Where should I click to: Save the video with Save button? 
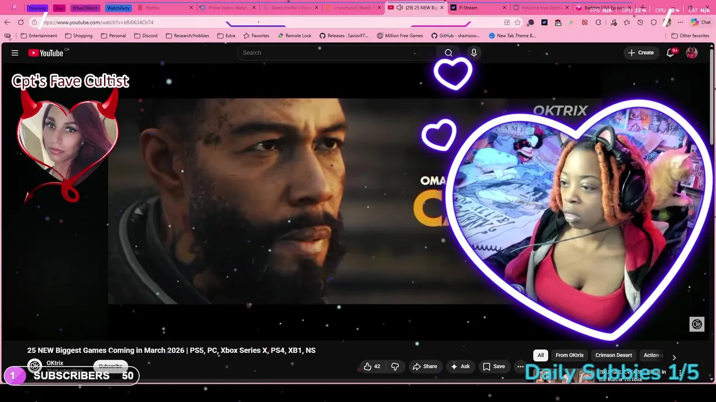coord(494,366)
